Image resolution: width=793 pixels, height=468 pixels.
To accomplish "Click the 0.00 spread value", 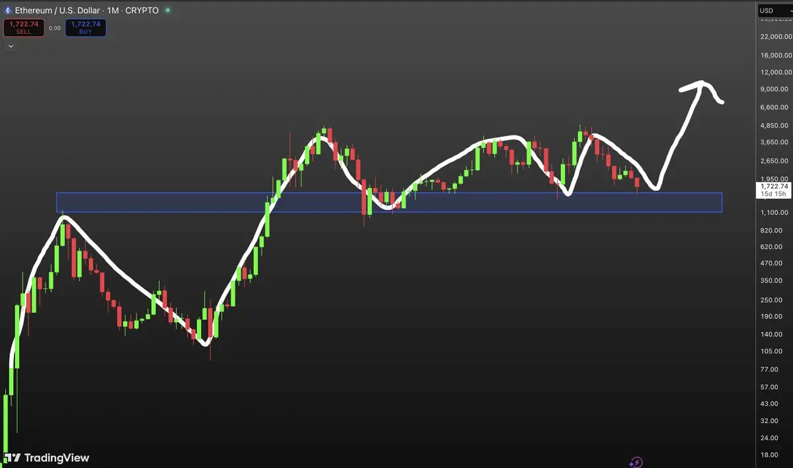I will 55,28.
